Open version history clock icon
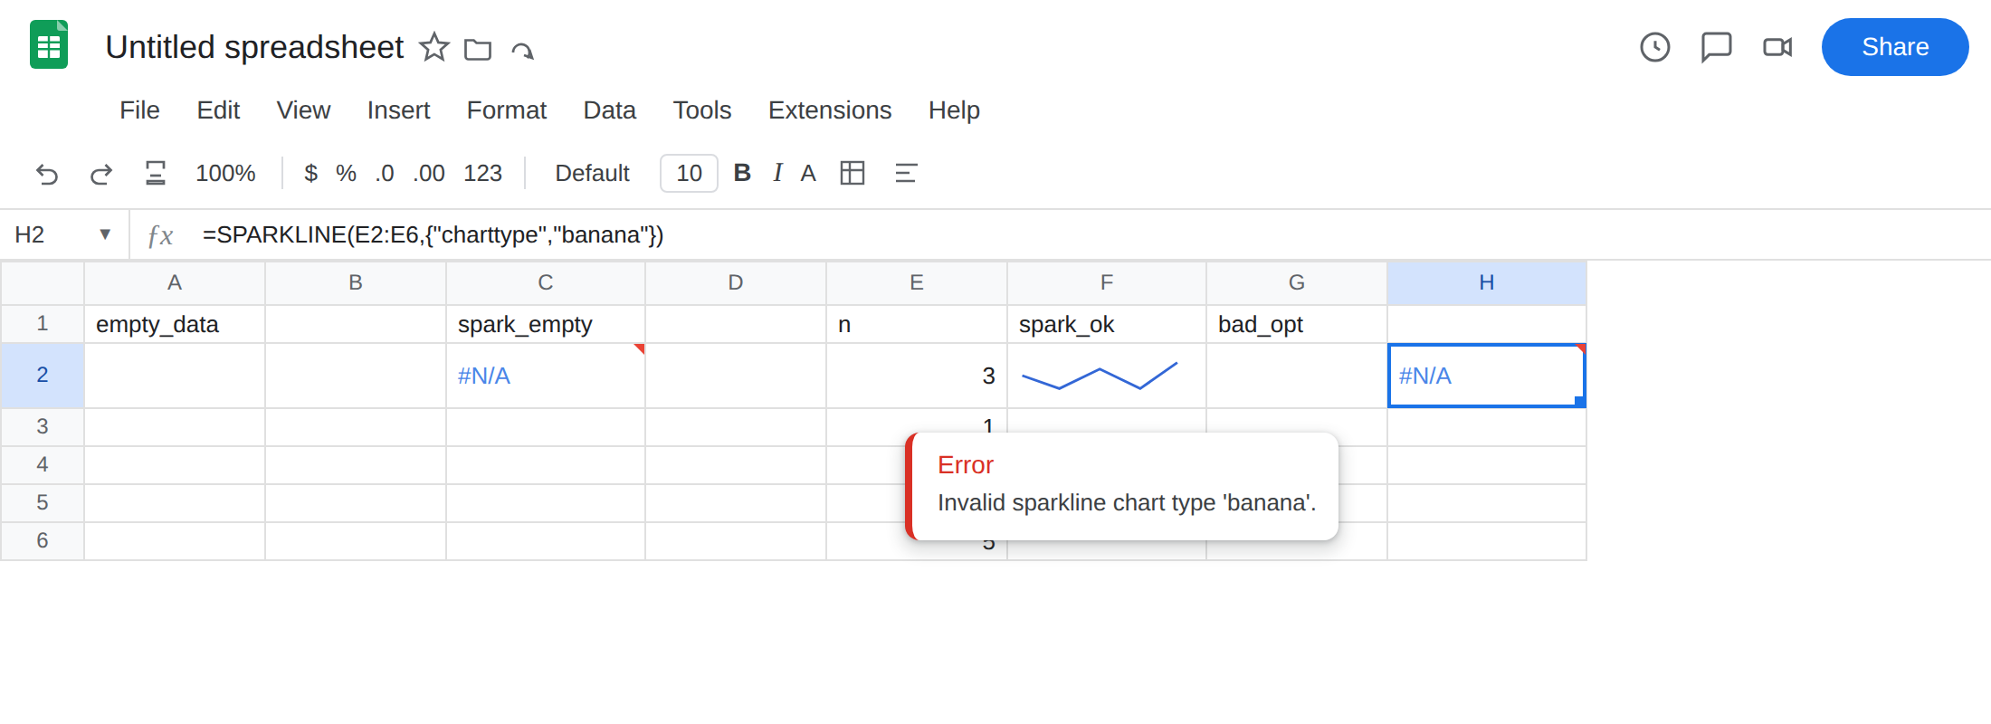 (1655, 47)
